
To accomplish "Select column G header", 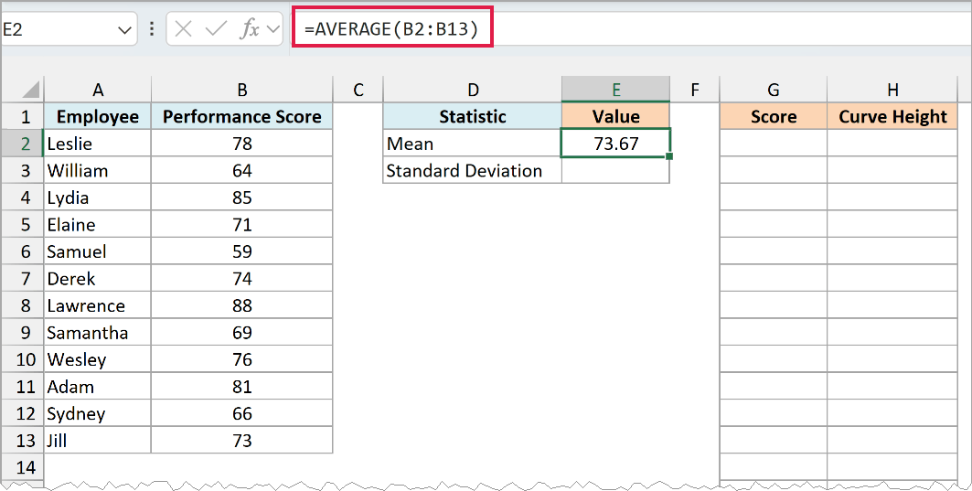I will point(773,90).
